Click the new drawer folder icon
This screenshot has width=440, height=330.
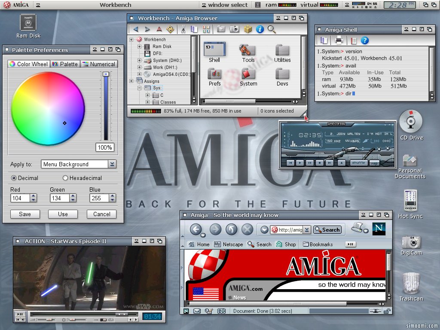(x=221, y=29)
